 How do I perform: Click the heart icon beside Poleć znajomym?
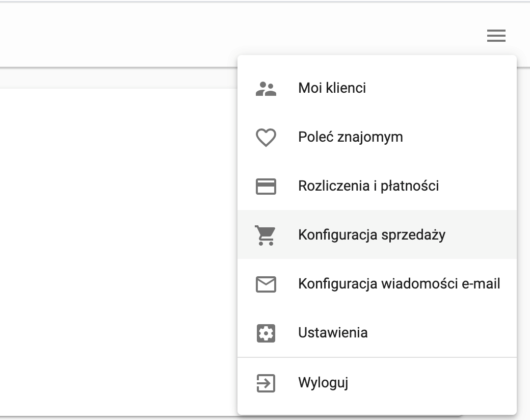coord(266,137)
